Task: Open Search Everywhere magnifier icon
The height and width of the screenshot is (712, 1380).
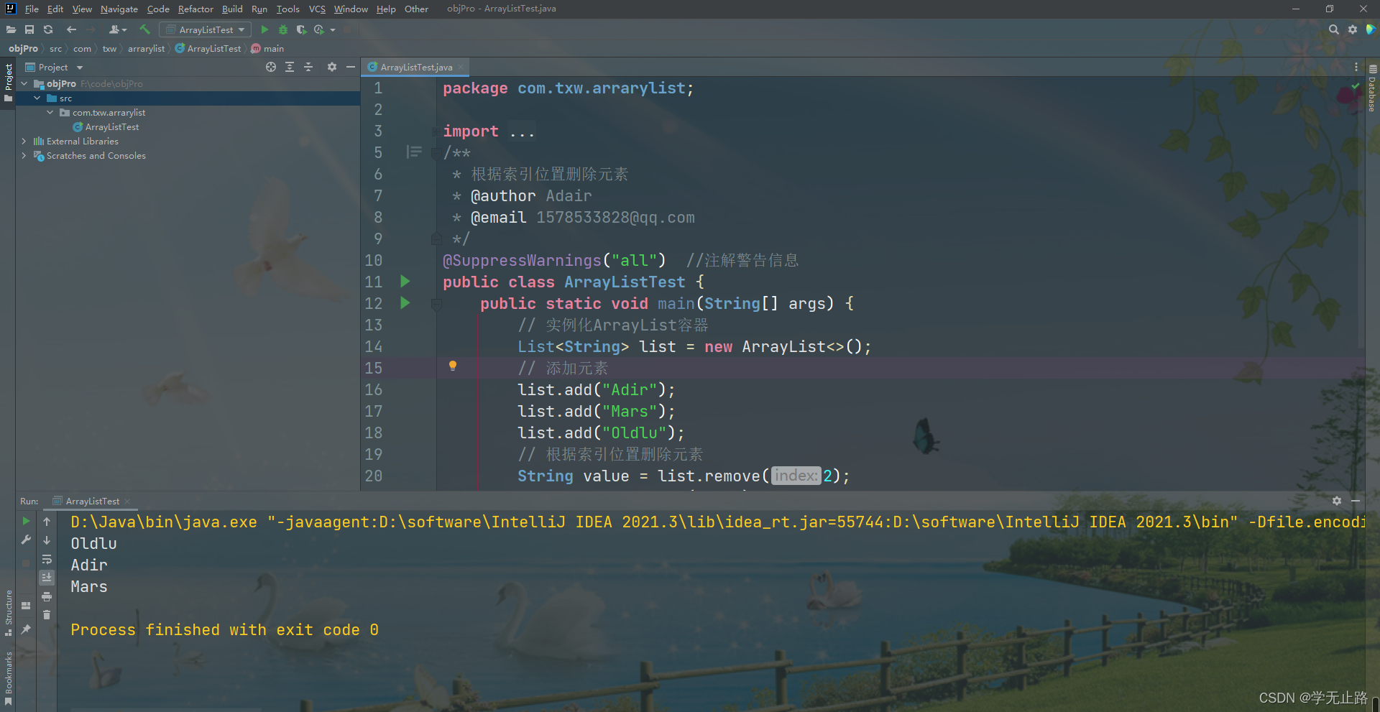Action: click(x=1334, y=29)
